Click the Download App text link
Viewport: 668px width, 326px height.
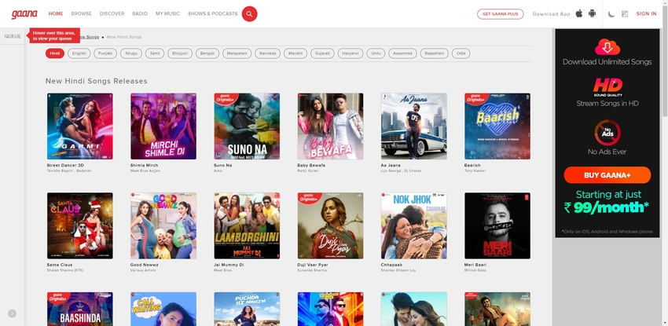(x=551, y=14)
